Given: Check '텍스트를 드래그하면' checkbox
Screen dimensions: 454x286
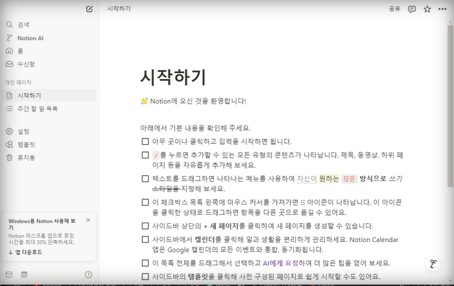Looking at the screenshot, I should [x=145, y=179].
